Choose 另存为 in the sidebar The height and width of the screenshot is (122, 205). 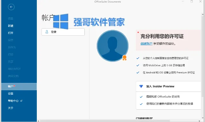tap(12, 47)
